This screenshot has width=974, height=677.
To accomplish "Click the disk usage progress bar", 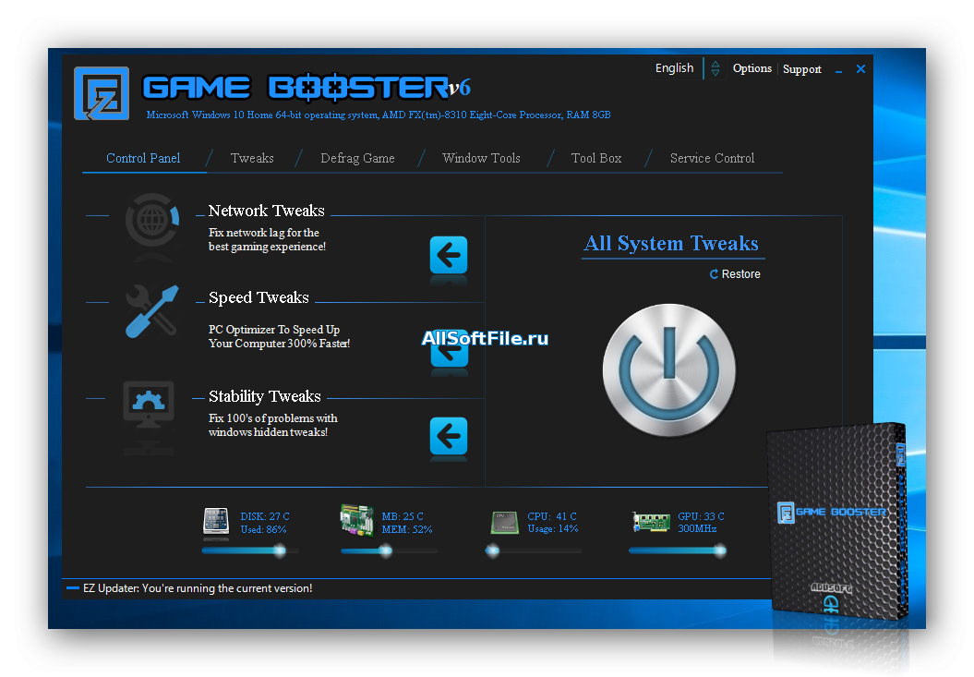I will click(x=249, y=550).
